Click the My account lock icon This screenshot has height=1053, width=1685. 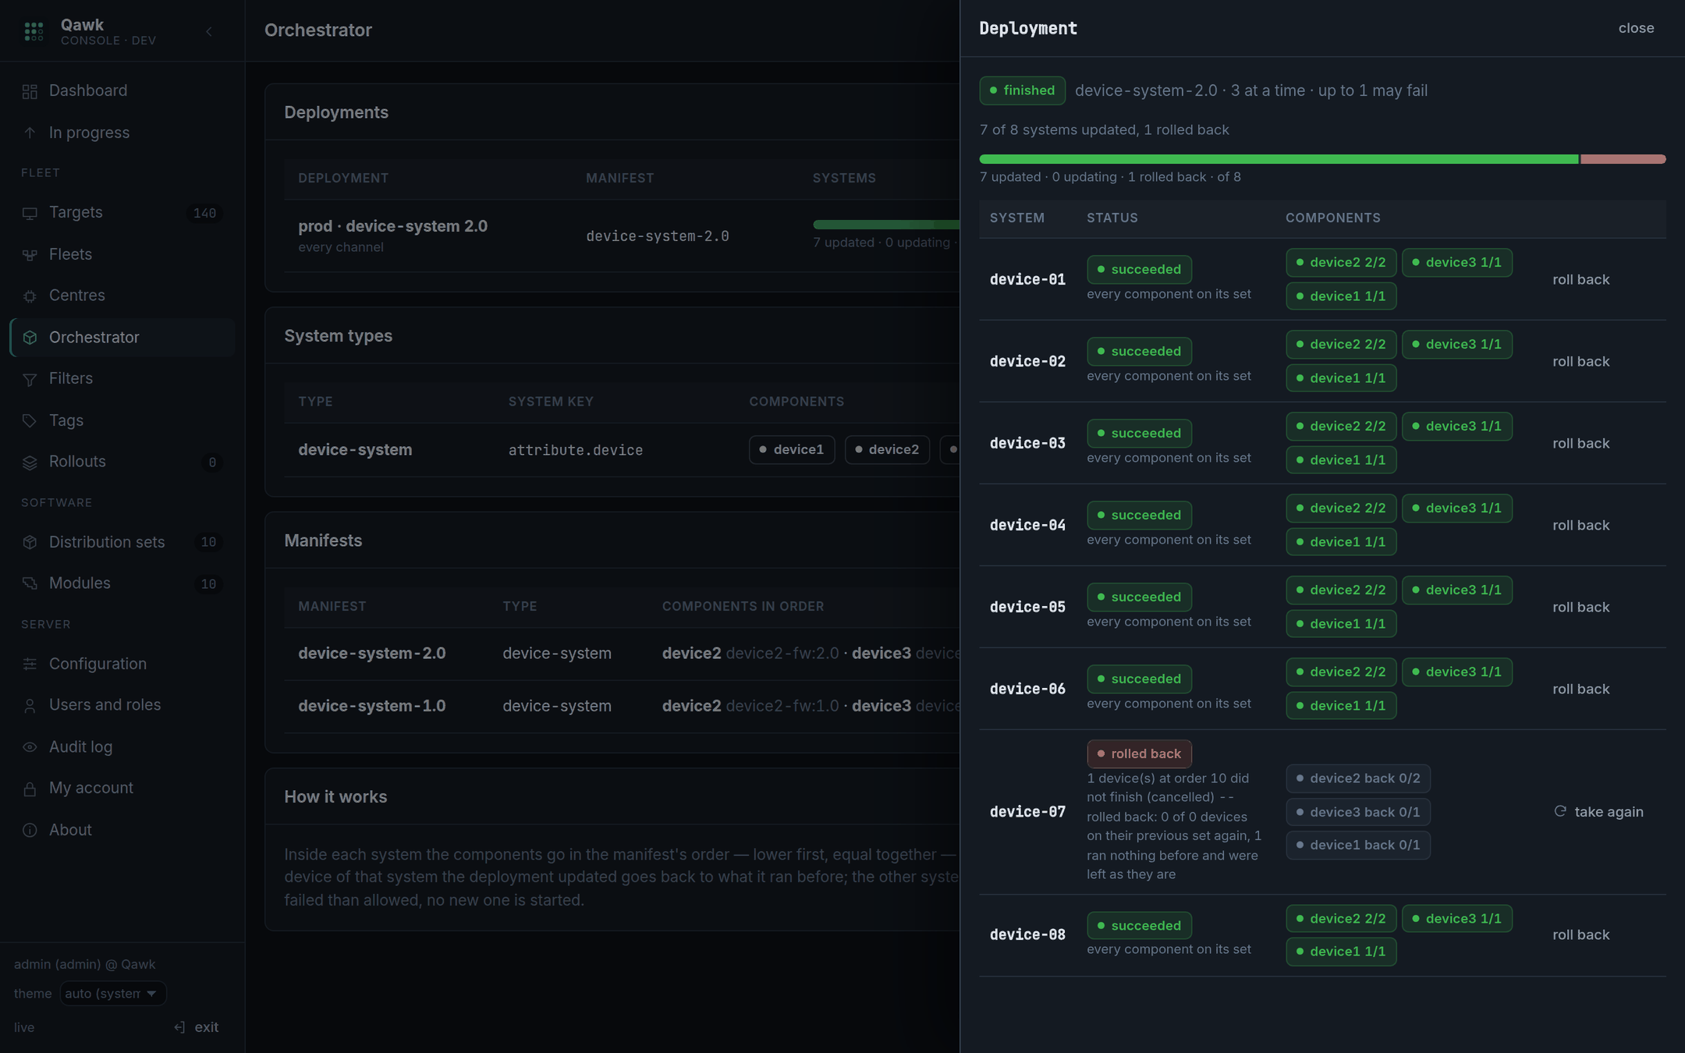pyautogui.click(x=30, y=789)
